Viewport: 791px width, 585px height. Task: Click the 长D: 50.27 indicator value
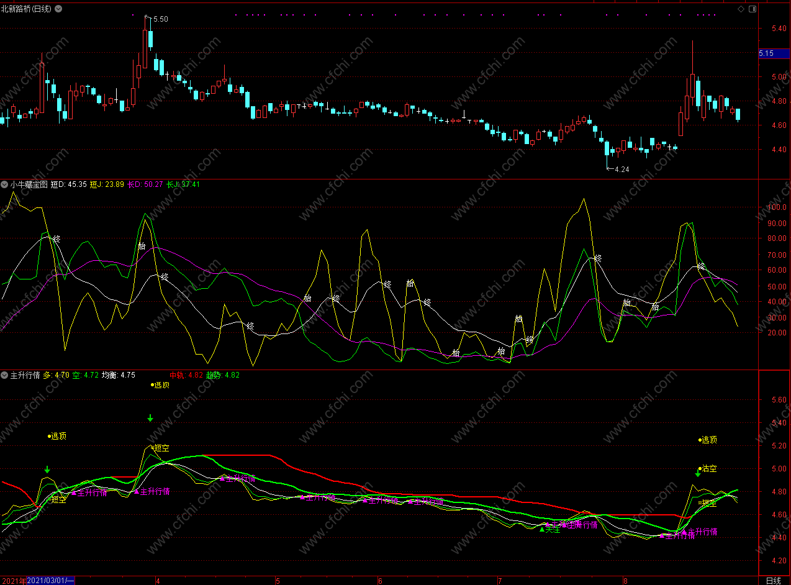pos(145,184)
